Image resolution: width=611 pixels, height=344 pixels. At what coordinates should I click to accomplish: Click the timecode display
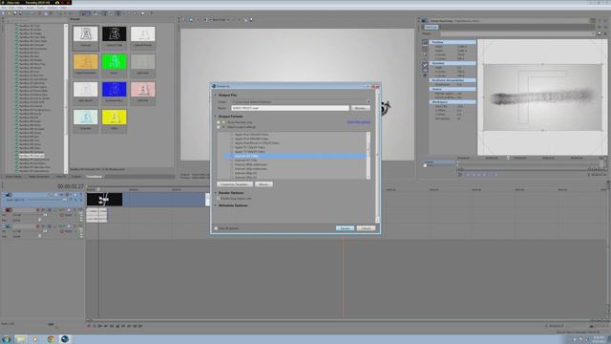pos(71,186)
